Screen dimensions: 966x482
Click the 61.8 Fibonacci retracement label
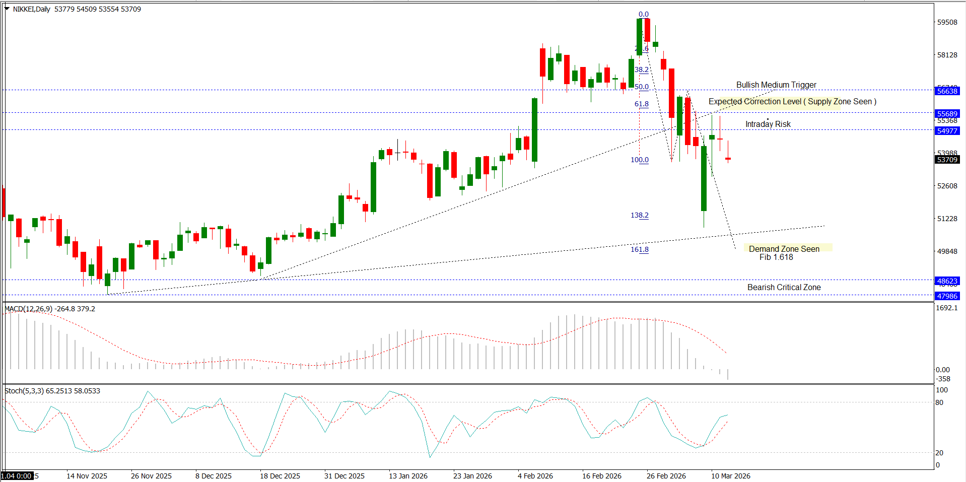tap(641, 104)
